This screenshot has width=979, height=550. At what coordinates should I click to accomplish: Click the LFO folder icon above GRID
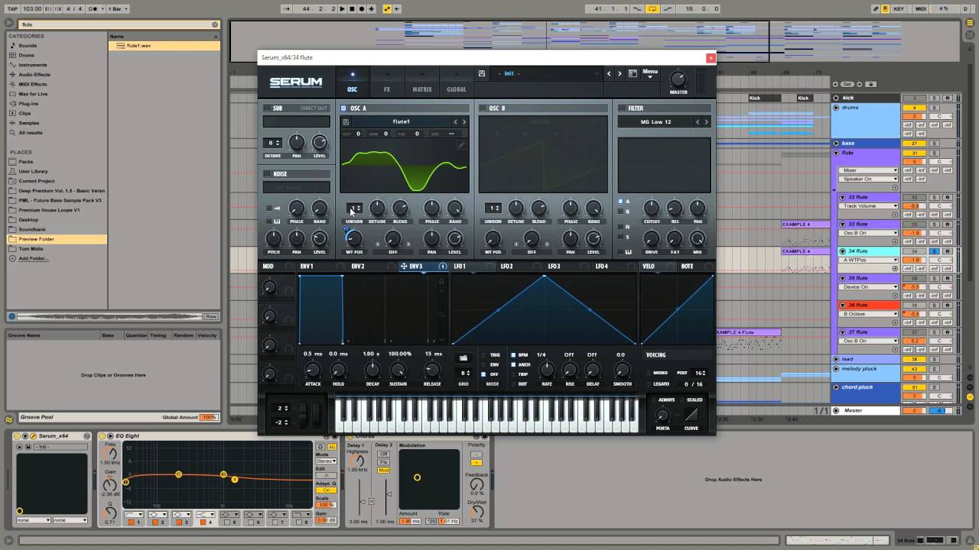(463, 357)
